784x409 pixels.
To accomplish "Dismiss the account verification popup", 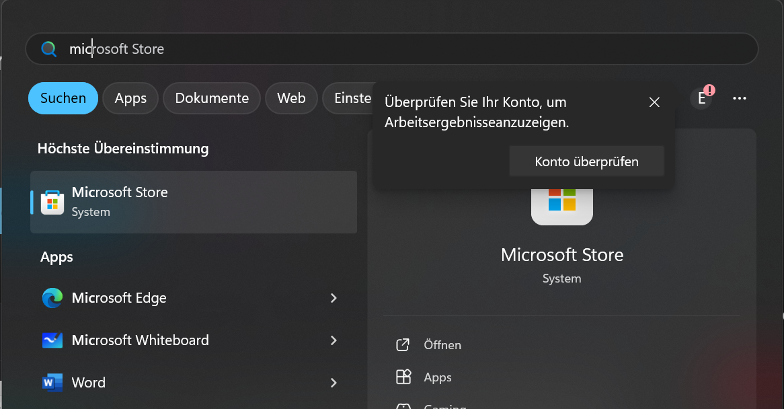I will coord(654,102).
